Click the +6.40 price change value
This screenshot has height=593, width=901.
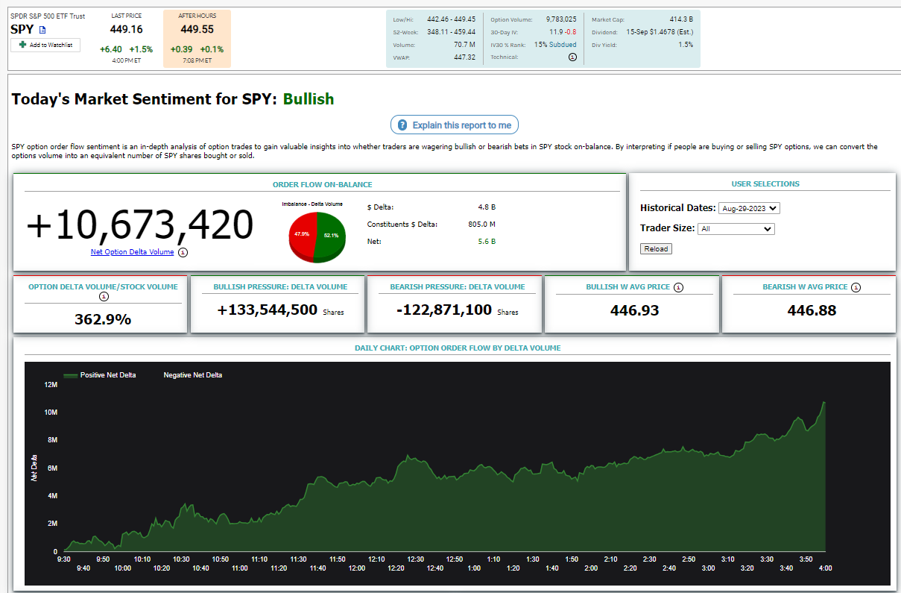111,49
